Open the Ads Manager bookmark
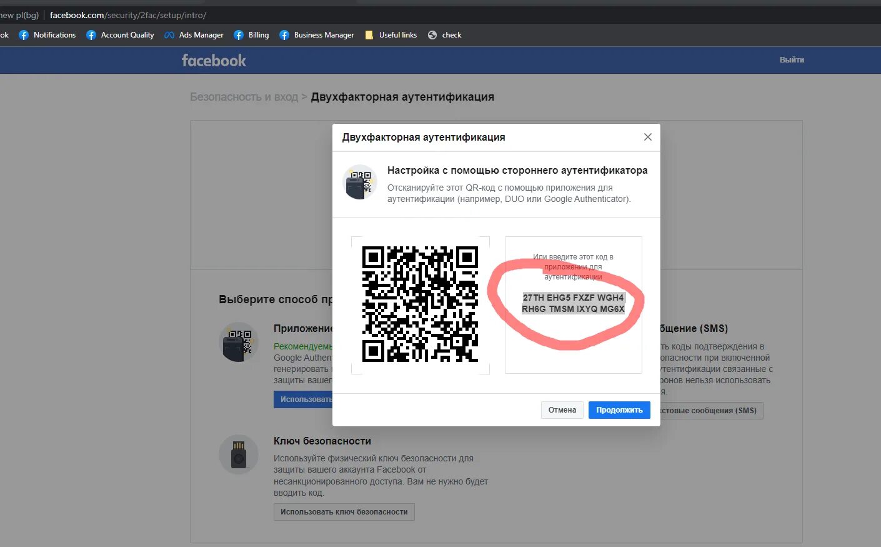The height and width of the screenshot is (547, 881). pyautogui.click(x=194, y=35)
